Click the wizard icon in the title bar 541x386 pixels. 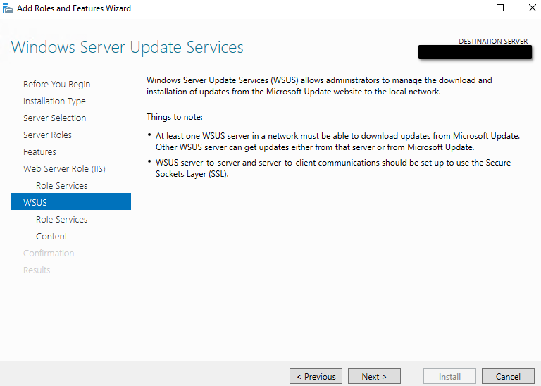(x=8, y=8)
